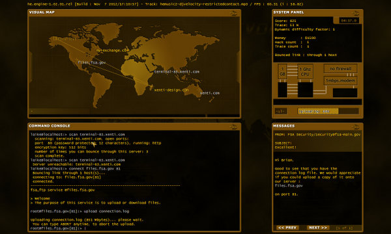Click the small indicator left of upload bar
The height and width of the screenshot is (234, 391).
[281, 111]
